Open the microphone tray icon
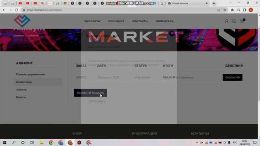Viewport: 260px width, 146px height. pyautogui.click(x=229, y=142)
